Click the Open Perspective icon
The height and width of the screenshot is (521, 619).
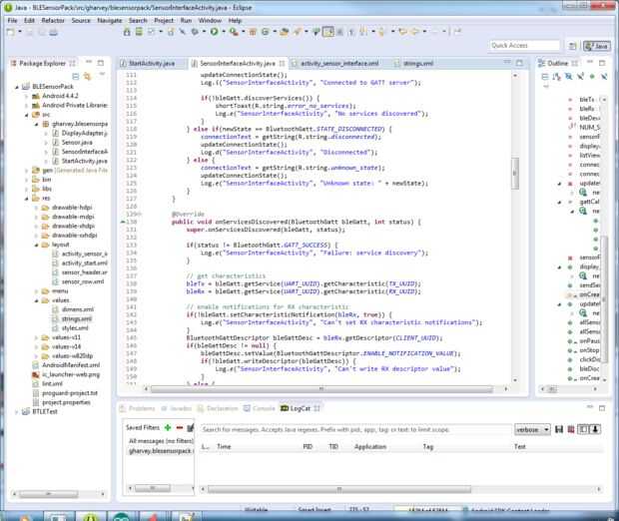point(572,46)
